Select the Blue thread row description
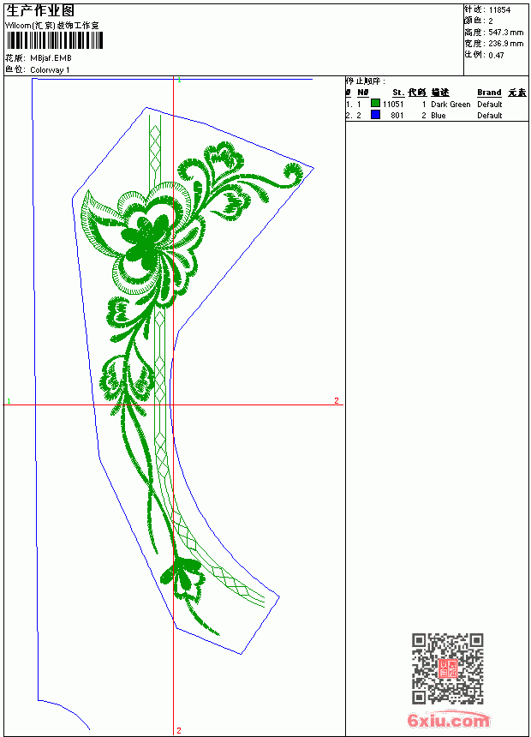 tap(438, 115)
